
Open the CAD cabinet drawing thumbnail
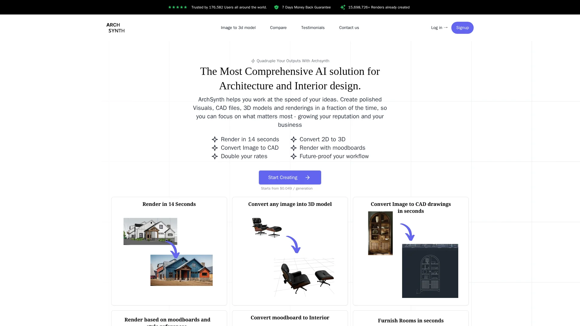430,271
